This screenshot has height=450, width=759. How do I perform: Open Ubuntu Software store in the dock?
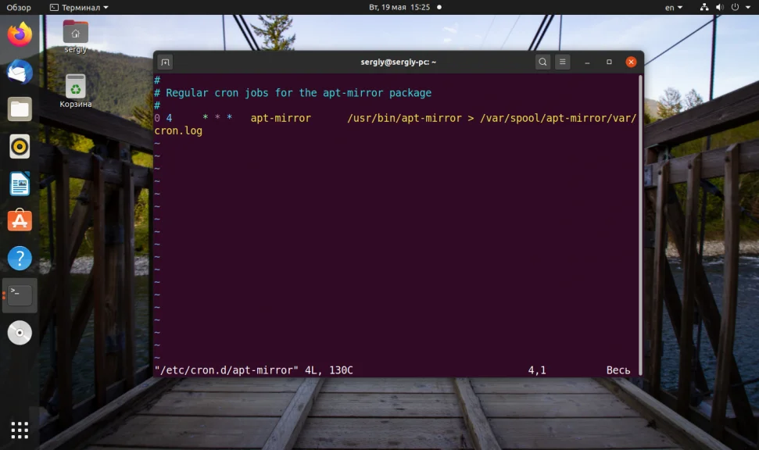point(20,220)
